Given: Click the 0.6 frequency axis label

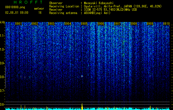Looking at the screenshot, I should [2, 105].
